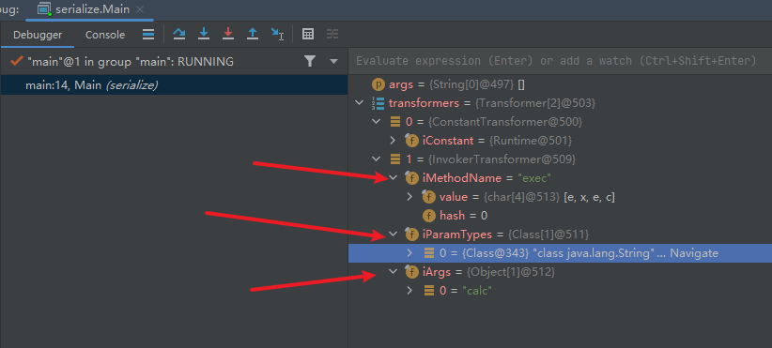Viewport: 772px width, 348px height.
Task: Click the Step Out icon
Action: point(253,34)
